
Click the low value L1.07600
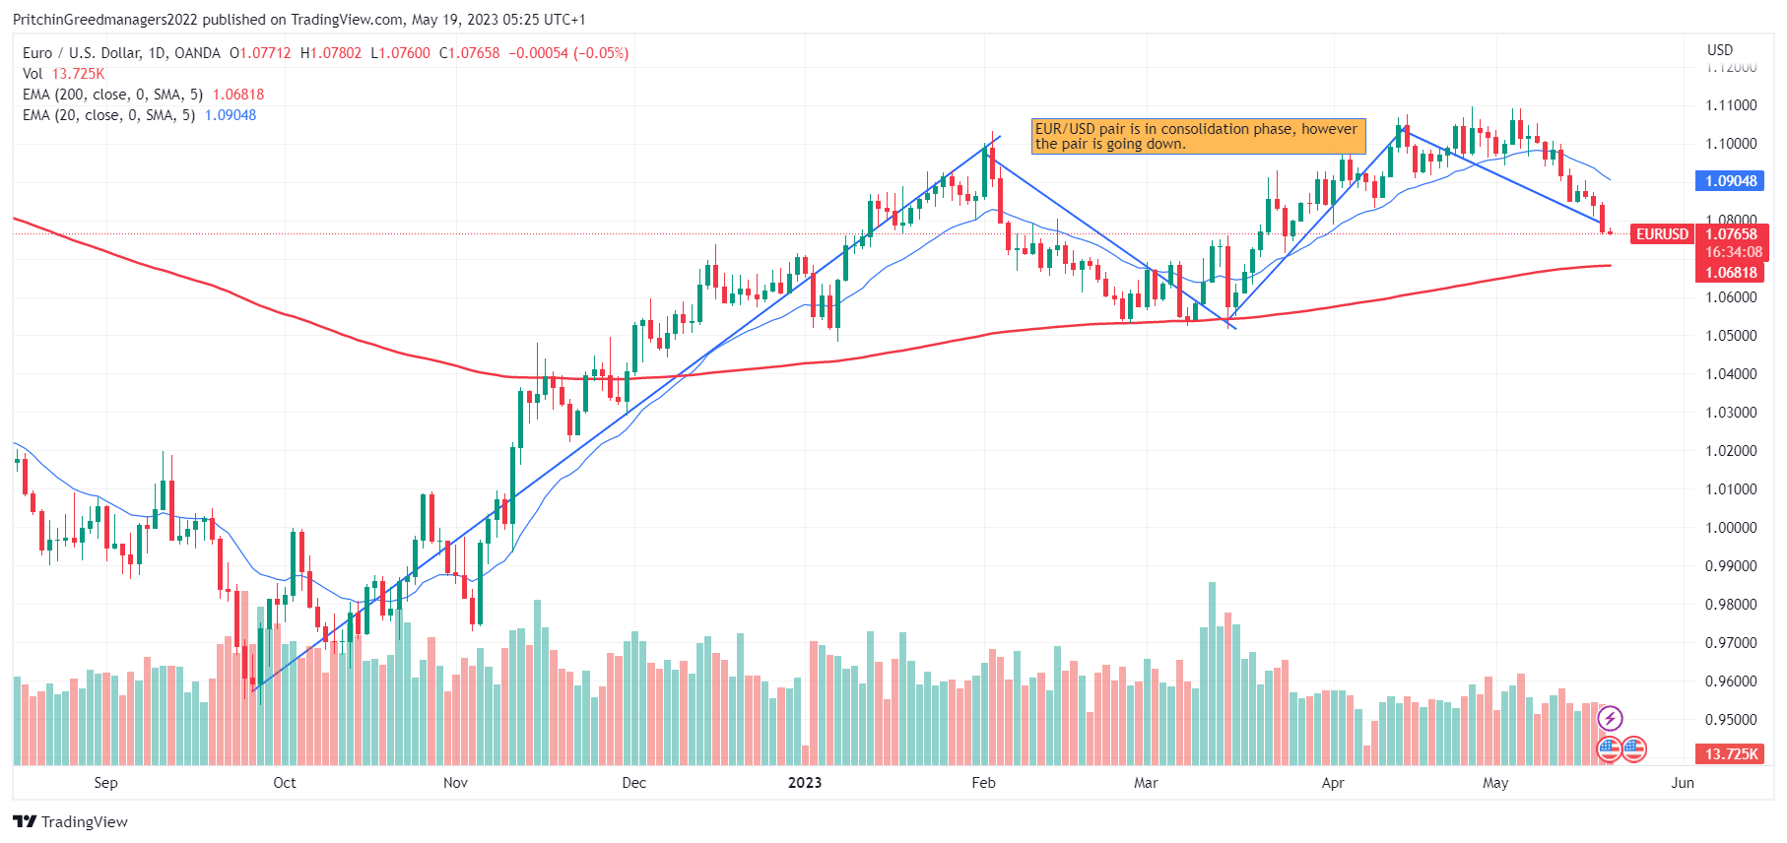(400, 53)
